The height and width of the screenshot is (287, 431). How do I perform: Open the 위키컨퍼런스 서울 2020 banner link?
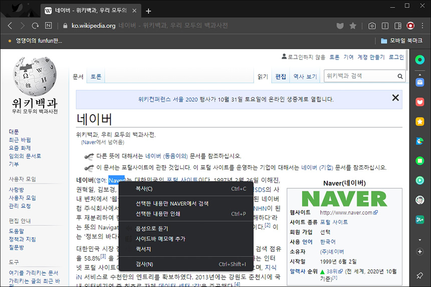tap(168, 99)
